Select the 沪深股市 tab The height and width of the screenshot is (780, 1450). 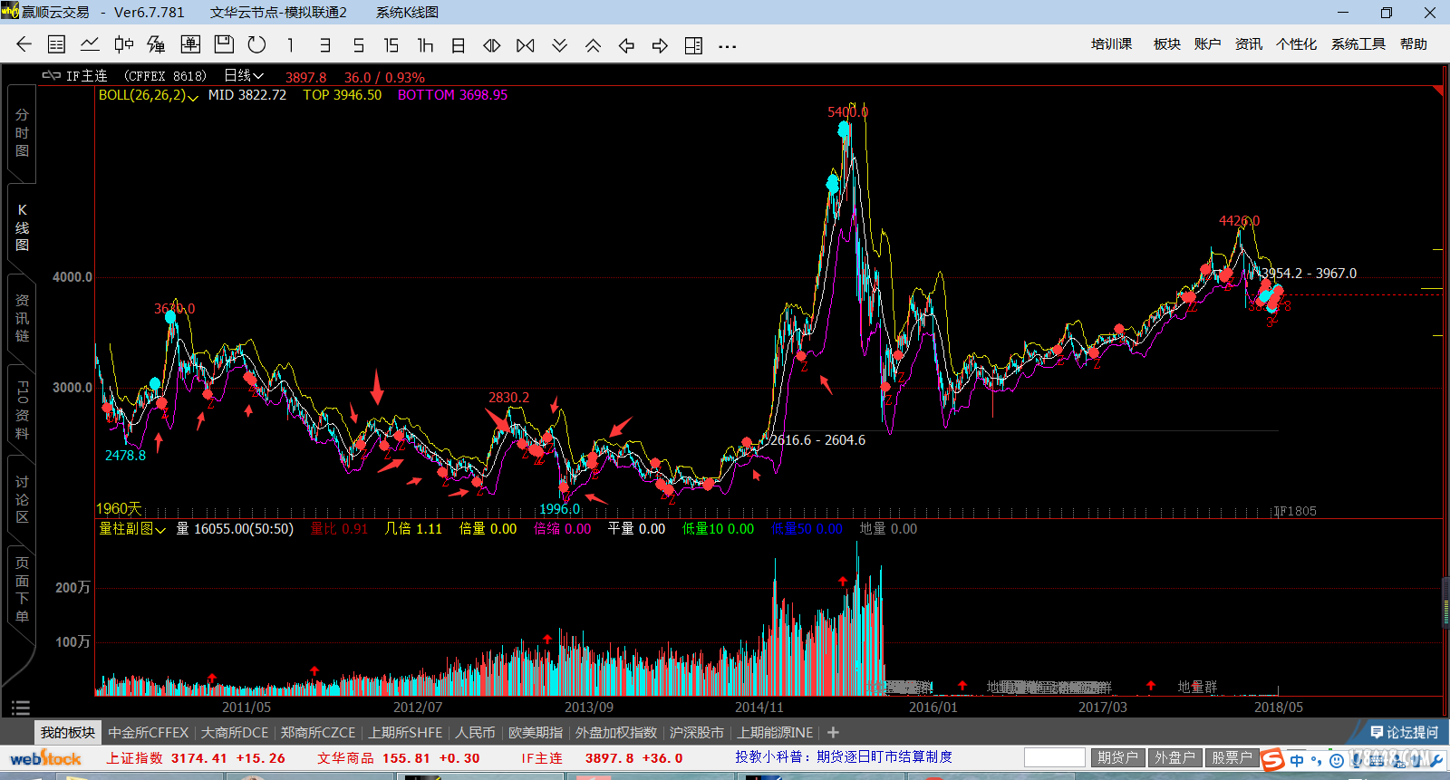point(697,732)
